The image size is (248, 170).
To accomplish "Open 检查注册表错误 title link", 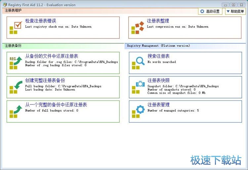I will [40, 21].
